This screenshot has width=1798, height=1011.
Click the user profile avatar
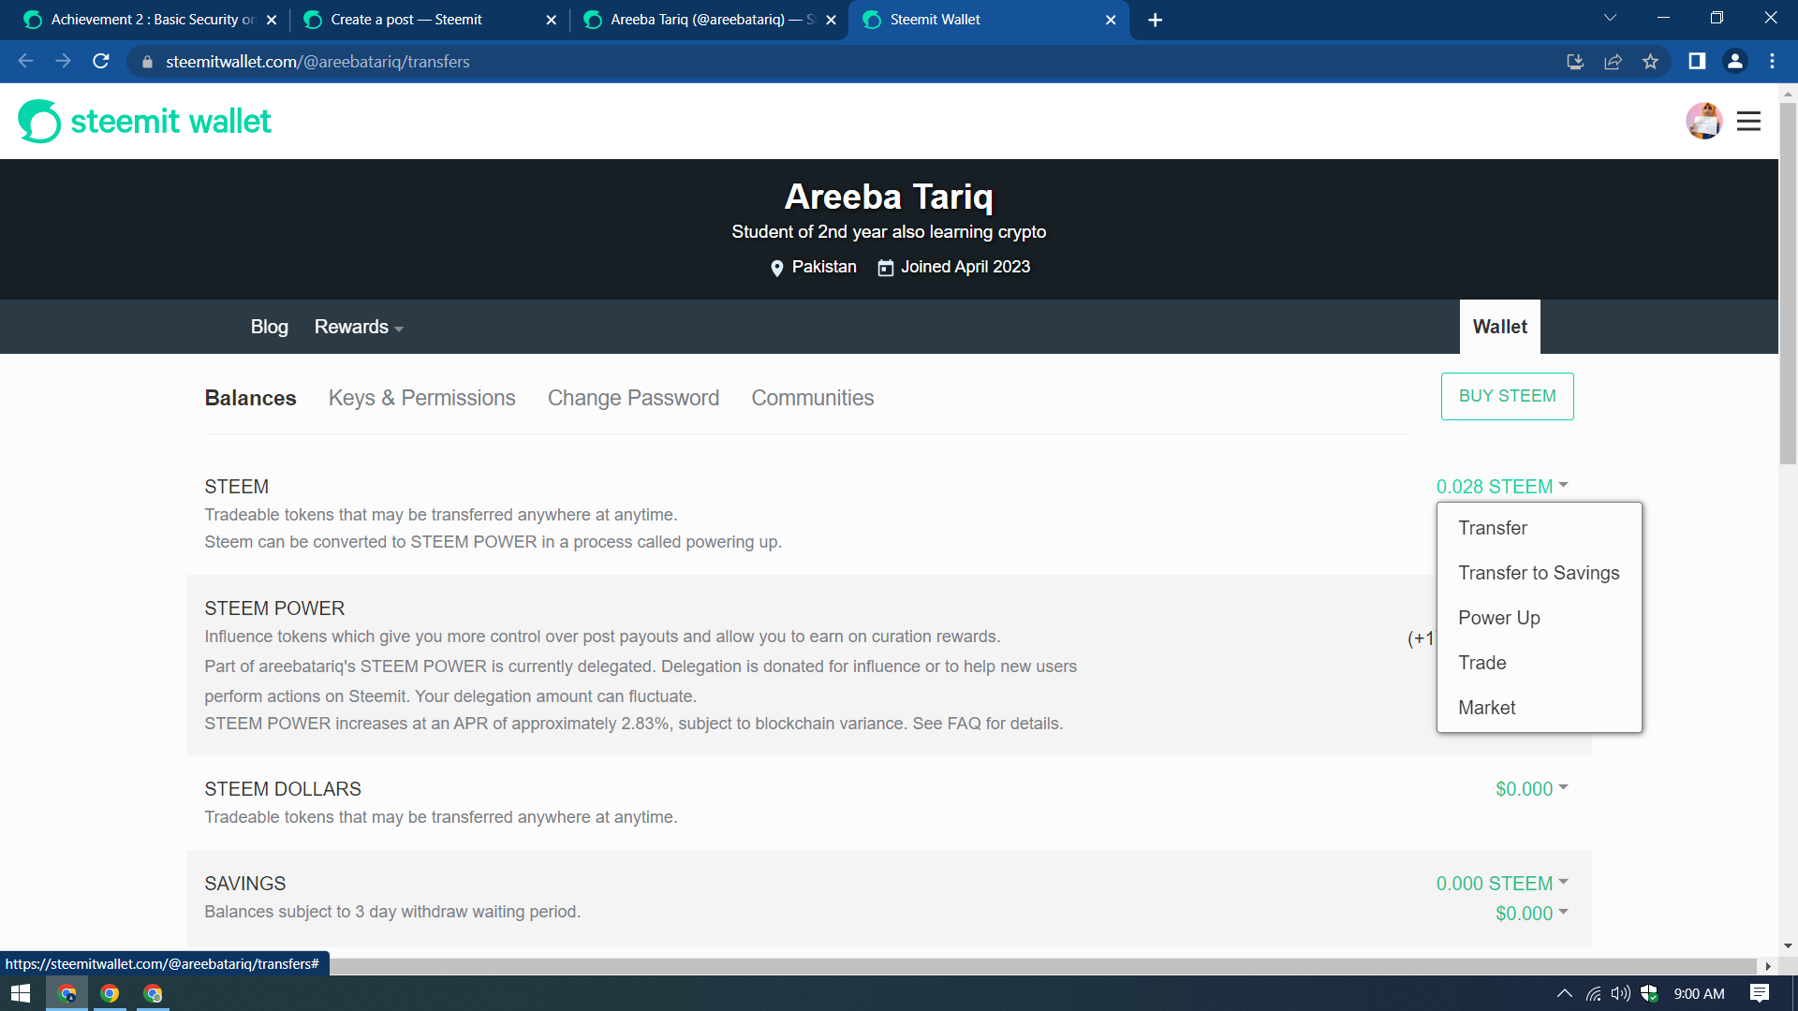click(1703, 122)
